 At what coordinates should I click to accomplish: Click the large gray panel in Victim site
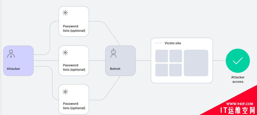(x=196, y=63)
